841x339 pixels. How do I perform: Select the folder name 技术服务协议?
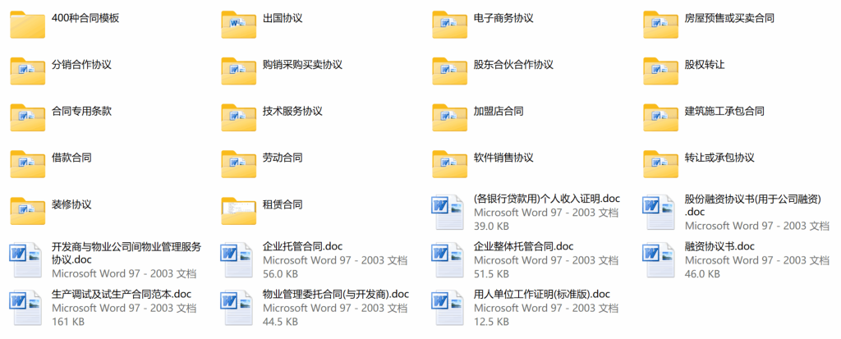pyautogui.click(x=292, y=112)
